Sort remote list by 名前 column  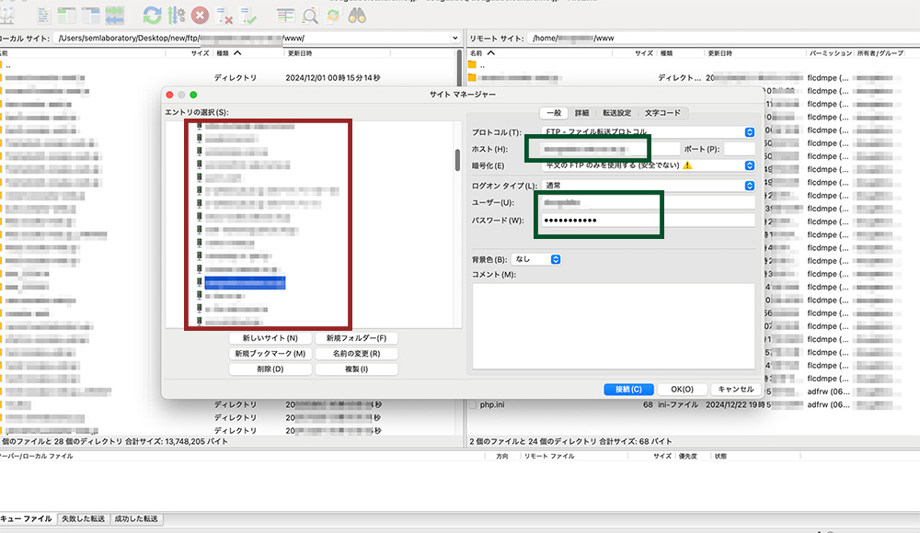476,52
